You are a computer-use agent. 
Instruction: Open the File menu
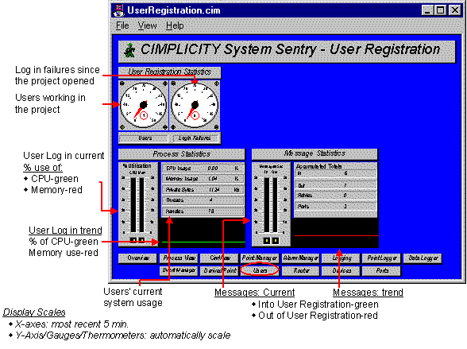pos(122,25)
